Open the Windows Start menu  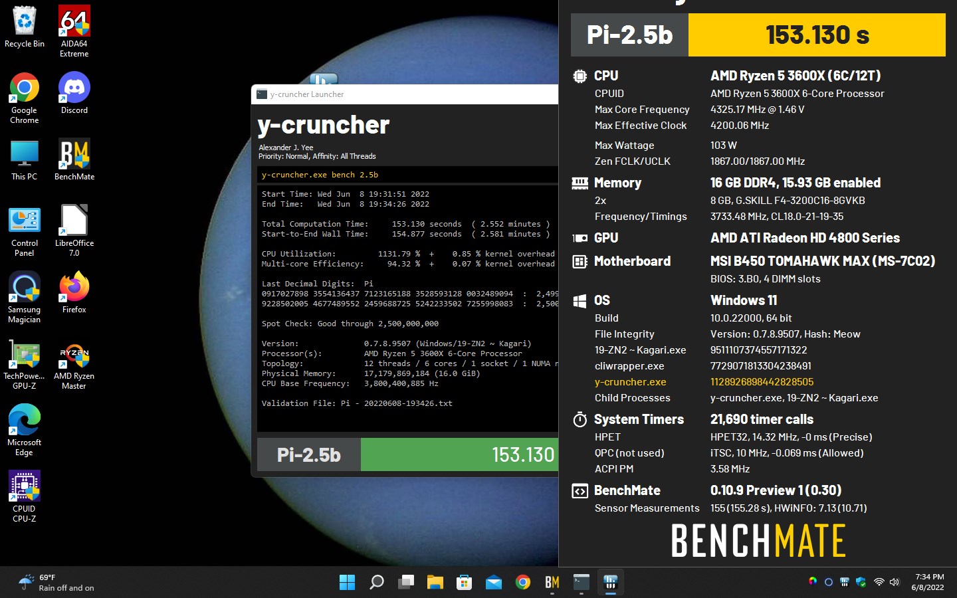pos(347,583)
